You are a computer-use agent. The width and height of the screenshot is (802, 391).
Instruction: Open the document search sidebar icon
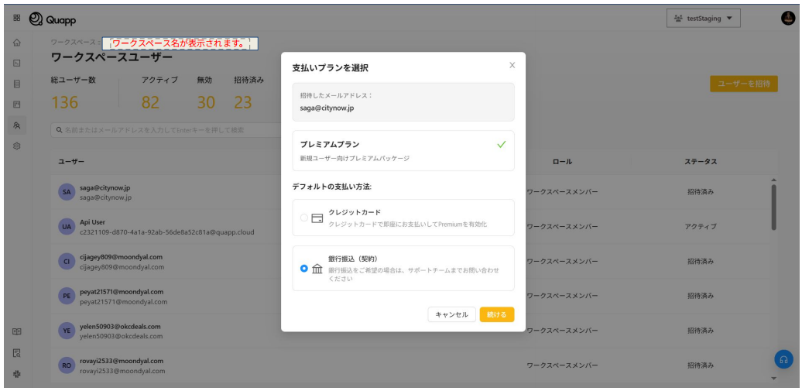coord(17,352)
